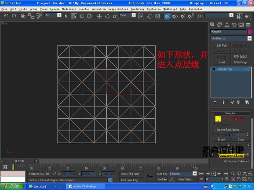The width and height of the screenshot is (254, 190).
Task: Choose the Select Object arrow tool
Action: [66, 16]
